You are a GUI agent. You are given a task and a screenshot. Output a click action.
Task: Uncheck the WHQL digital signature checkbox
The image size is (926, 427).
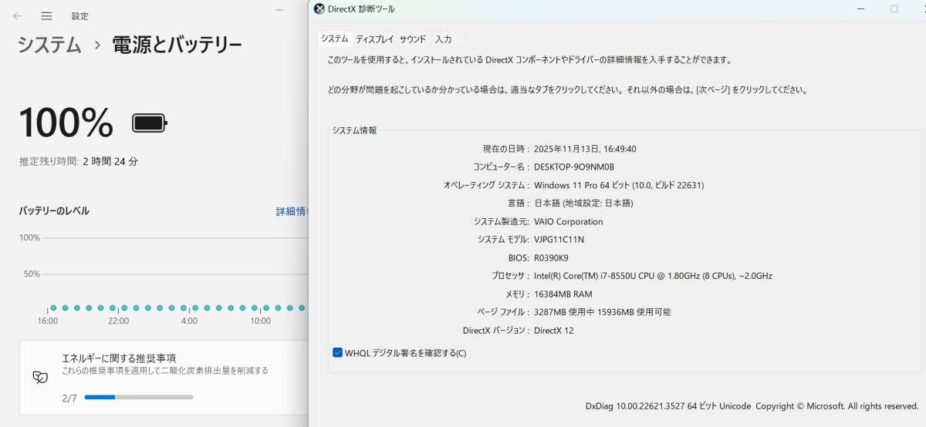pyautogui.click(x=337, y=353)
